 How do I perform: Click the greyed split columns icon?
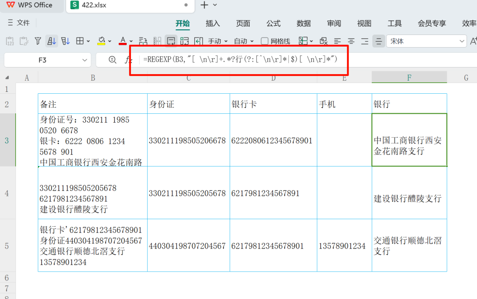pyautogui.click(x=157, y=41)
